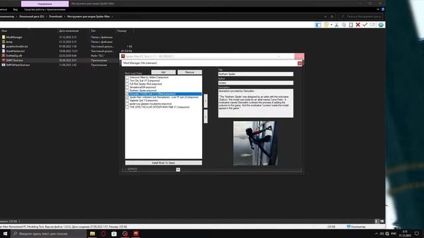The height and width of the screenshot is (238, 424).
Task: Click the red X Delete toolbar icon
Action: [358, 25]
